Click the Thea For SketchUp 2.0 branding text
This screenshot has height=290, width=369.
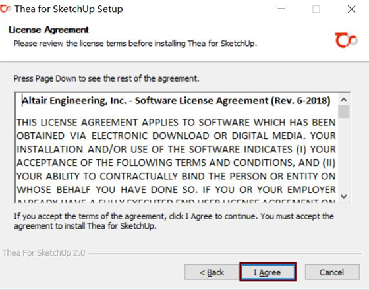(44, 253)
